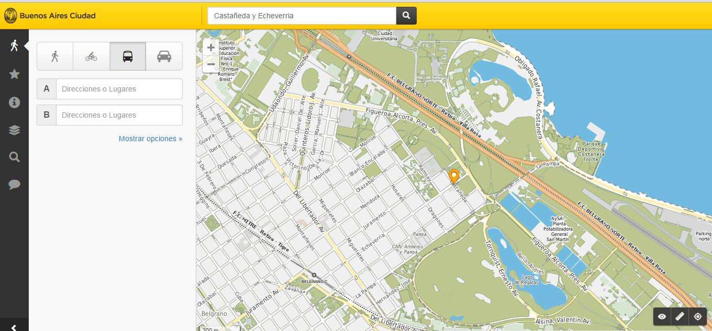This screenshot has height=331, width=712.
Task: Open the directions tab in sidebar
Action: [14, 45]
